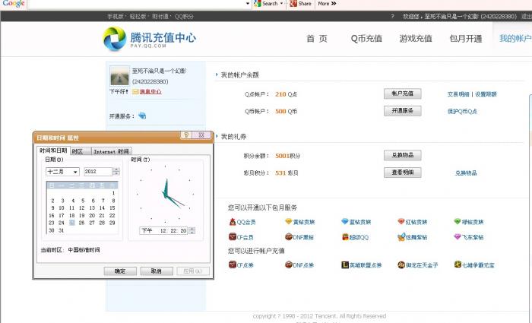Open the Google toolbar search box dropdown arrow
Screen dimensions: 532x323
coord(248,4)
